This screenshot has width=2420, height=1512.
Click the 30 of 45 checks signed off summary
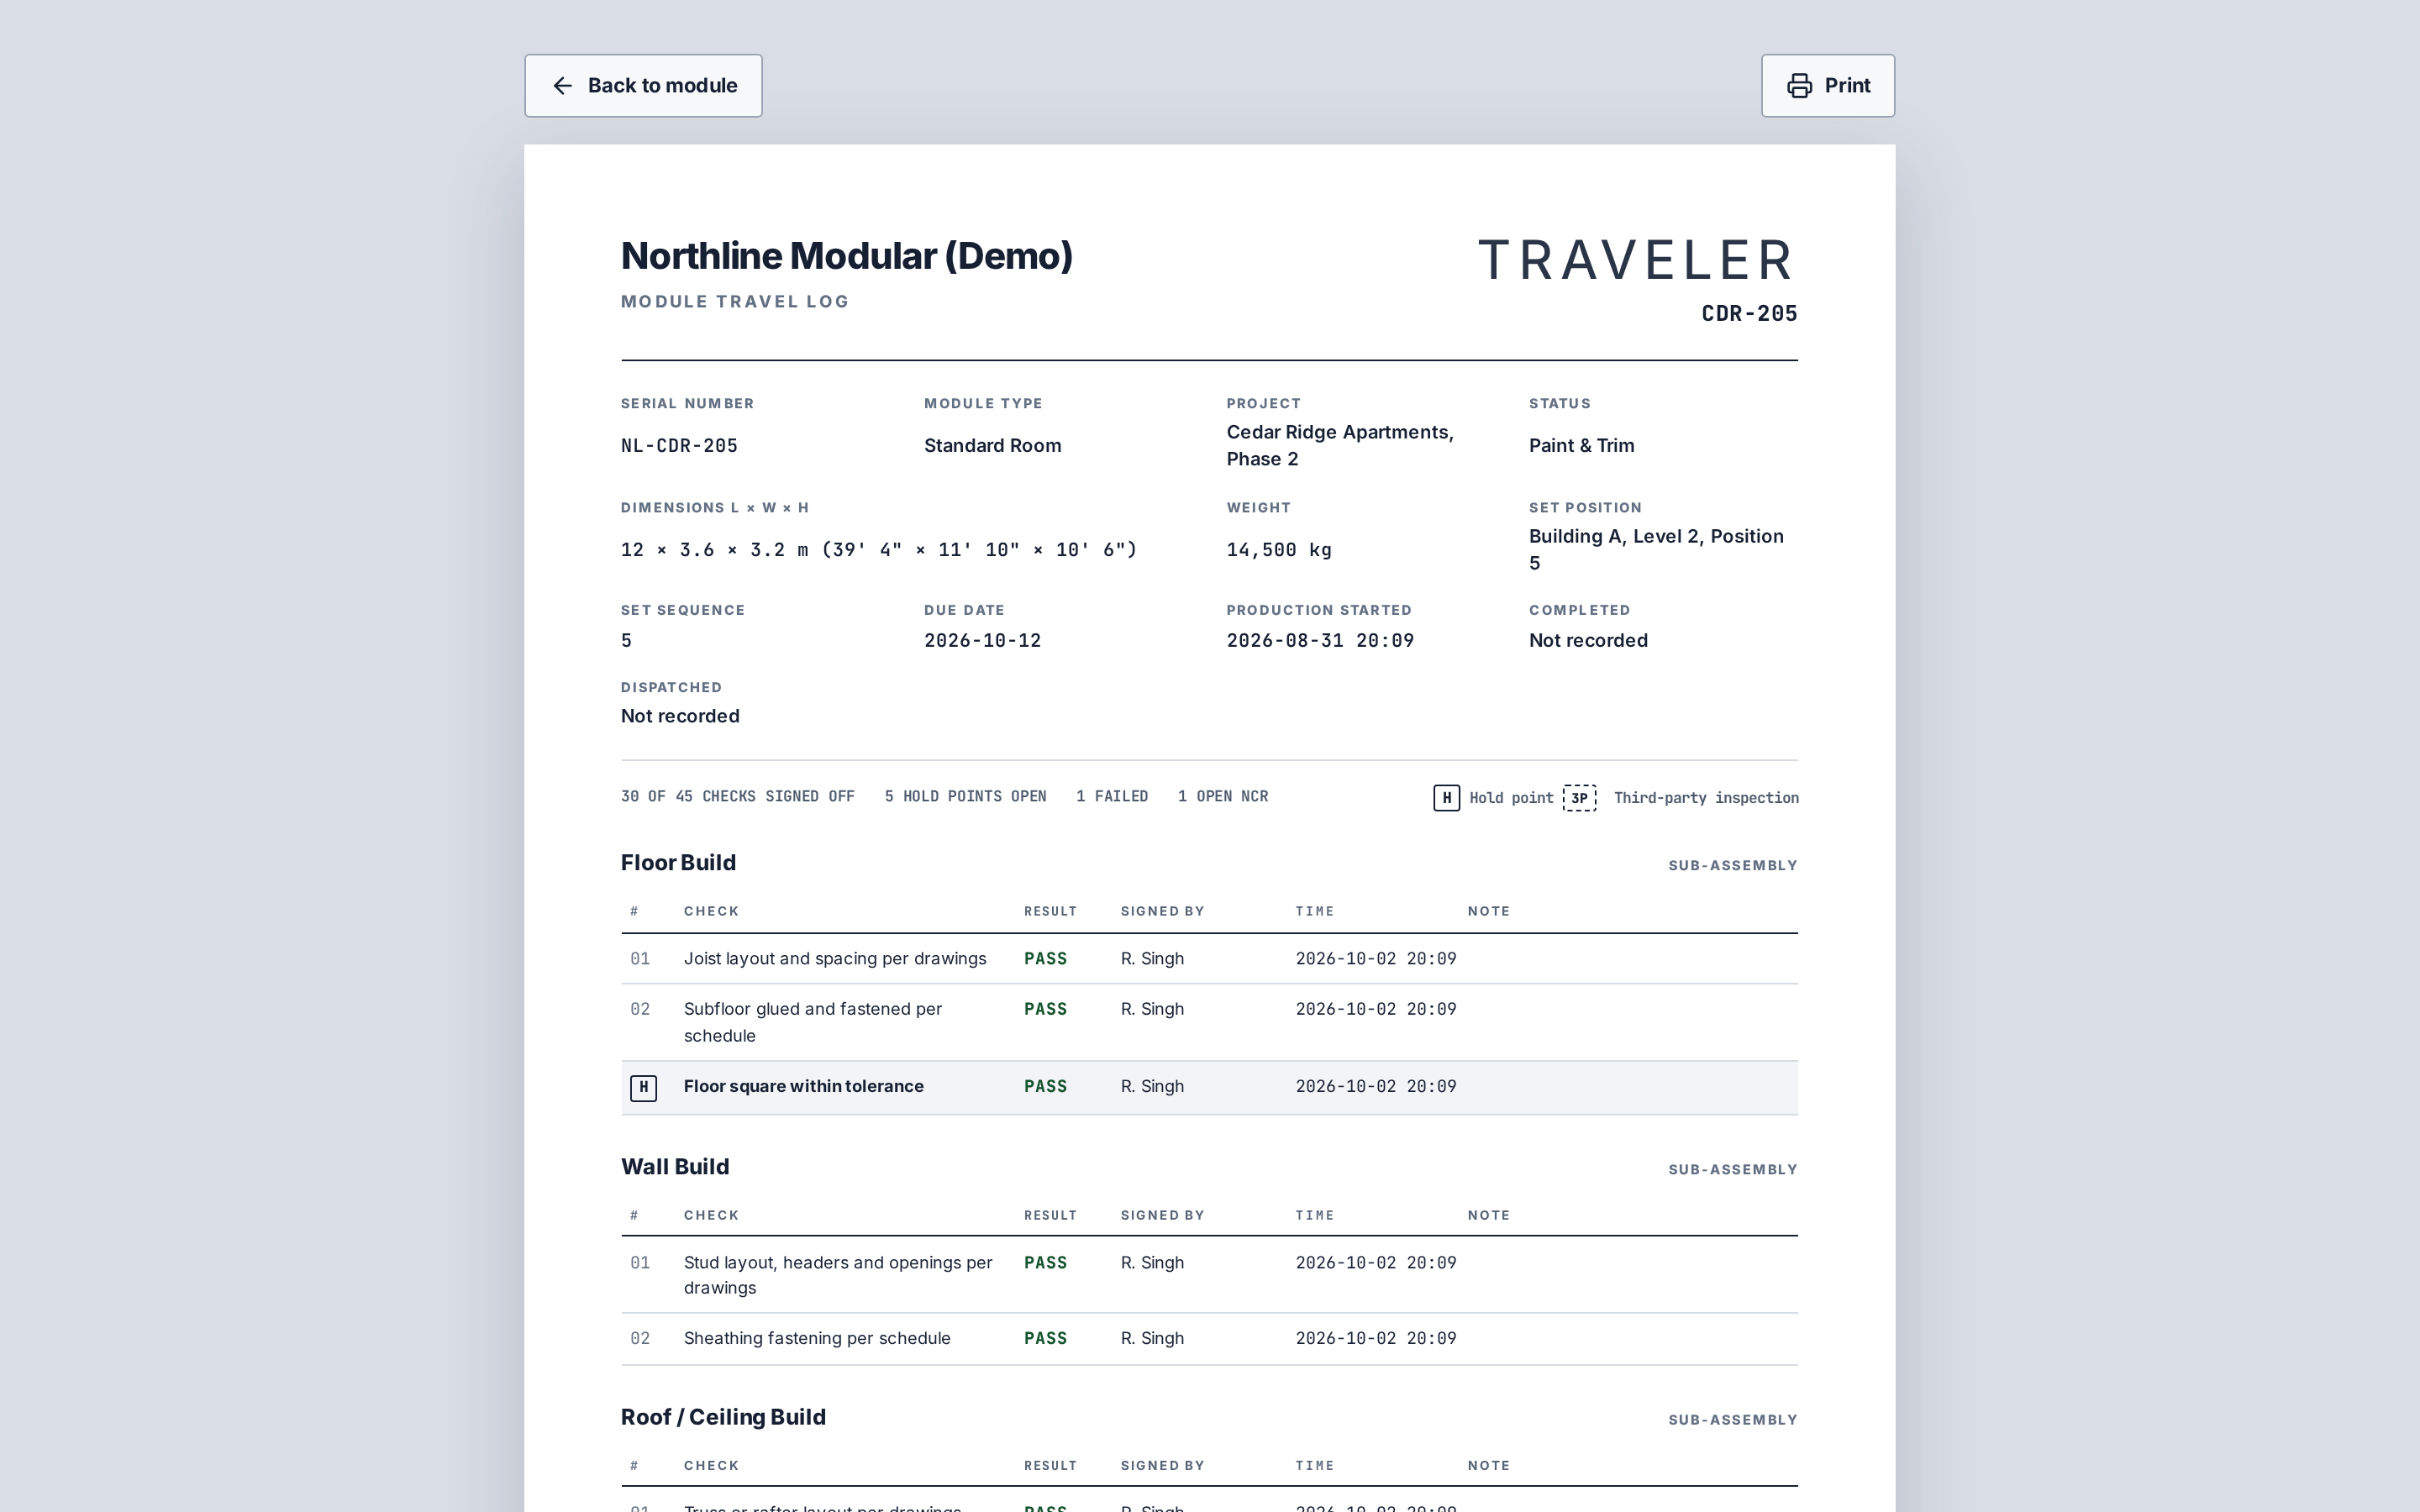[737, 797]
